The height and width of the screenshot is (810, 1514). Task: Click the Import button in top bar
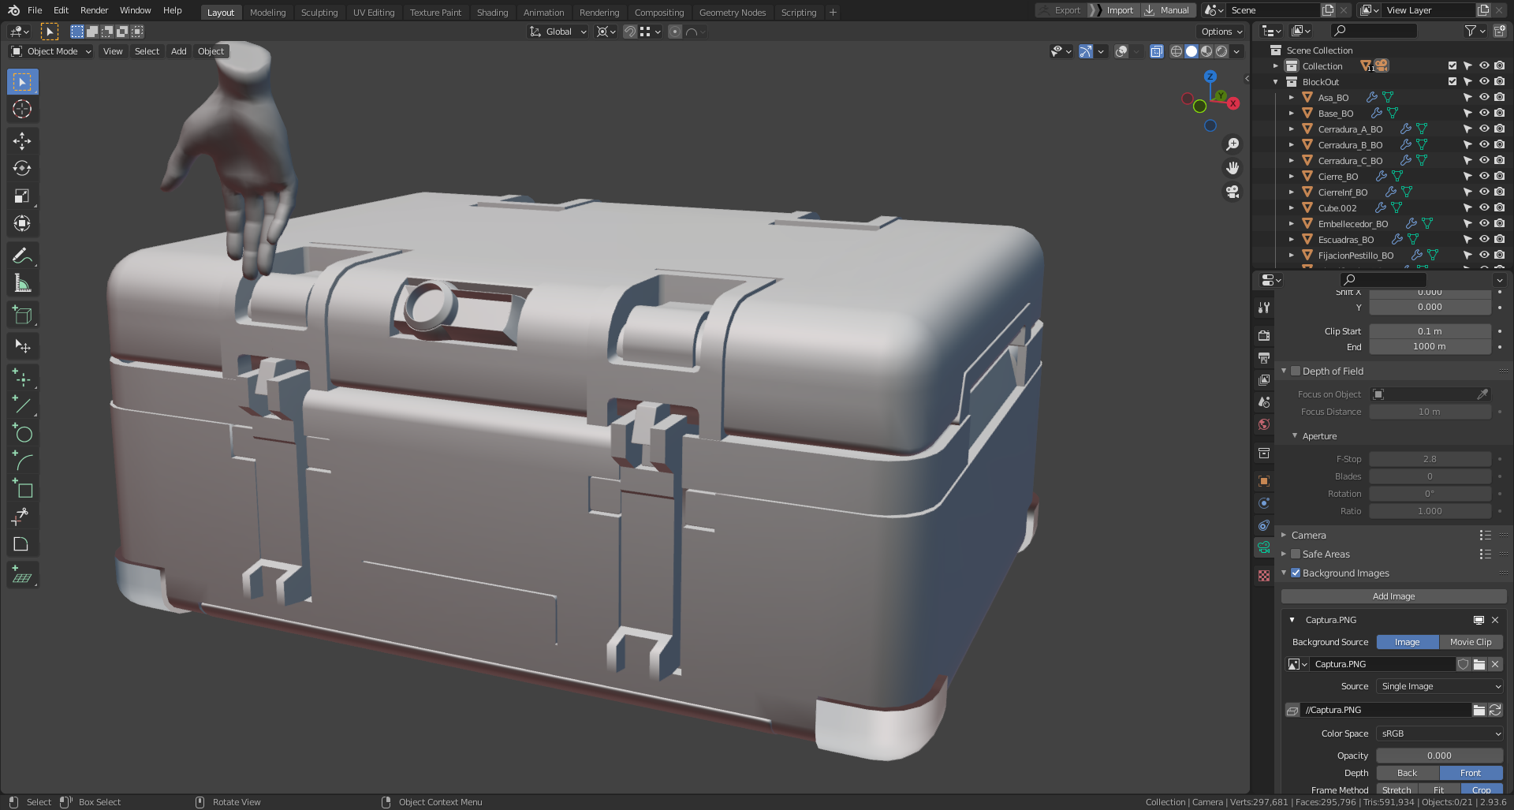(x=1113, y=10)
